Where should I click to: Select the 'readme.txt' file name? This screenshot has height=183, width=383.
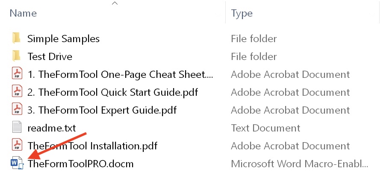52,128
